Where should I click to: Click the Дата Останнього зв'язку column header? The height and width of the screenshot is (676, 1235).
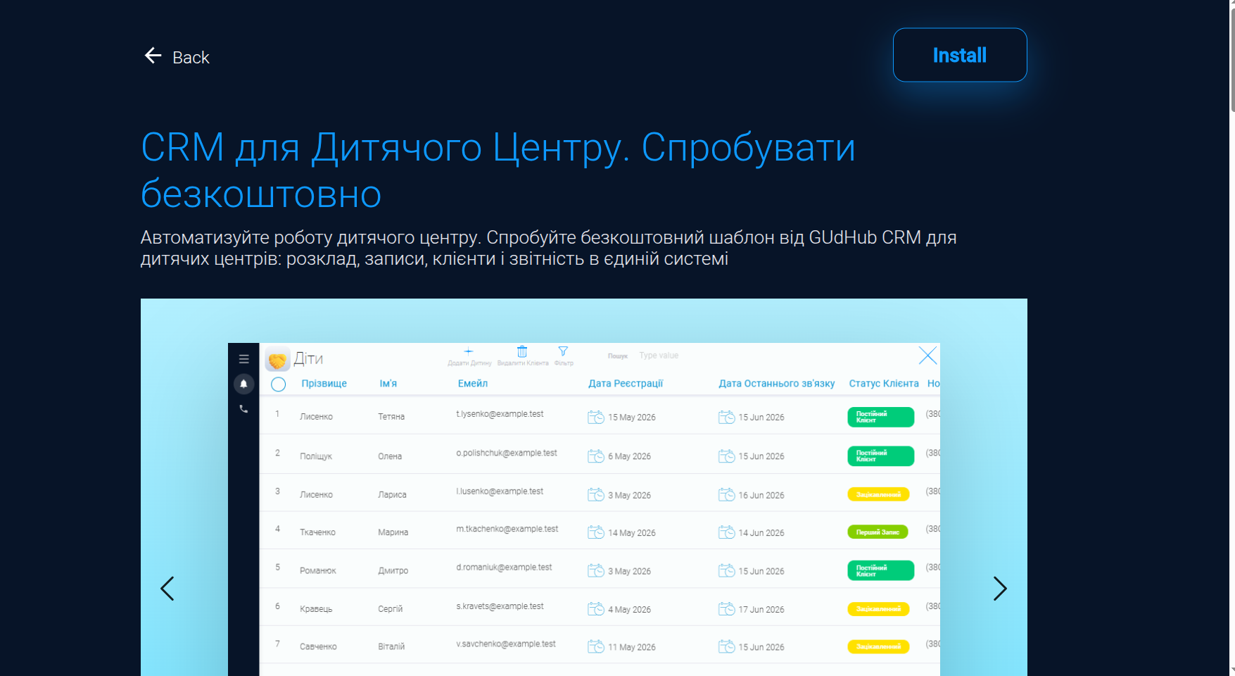[776, 384]
